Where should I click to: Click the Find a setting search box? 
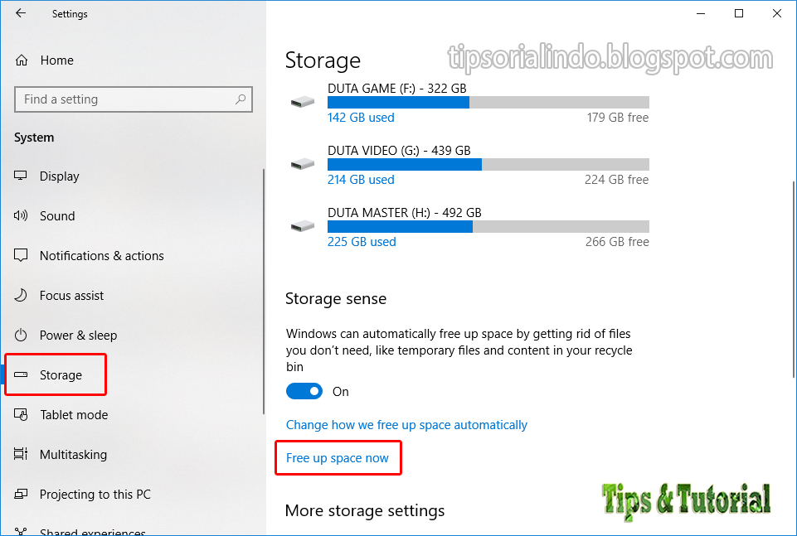[x=134, y=99]
